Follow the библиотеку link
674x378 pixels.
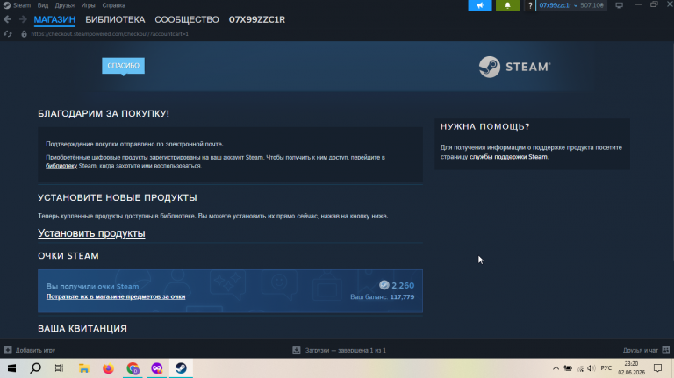point(61,166)
